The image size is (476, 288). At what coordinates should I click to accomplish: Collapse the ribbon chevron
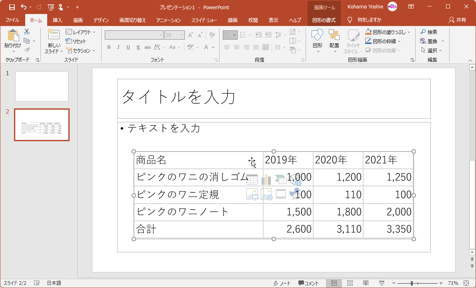click(x=470, y=60)
